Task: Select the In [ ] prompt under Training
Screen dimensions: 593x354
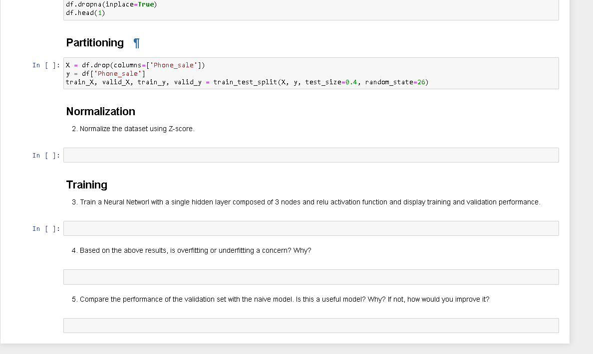Action: (x=46, y=229)
